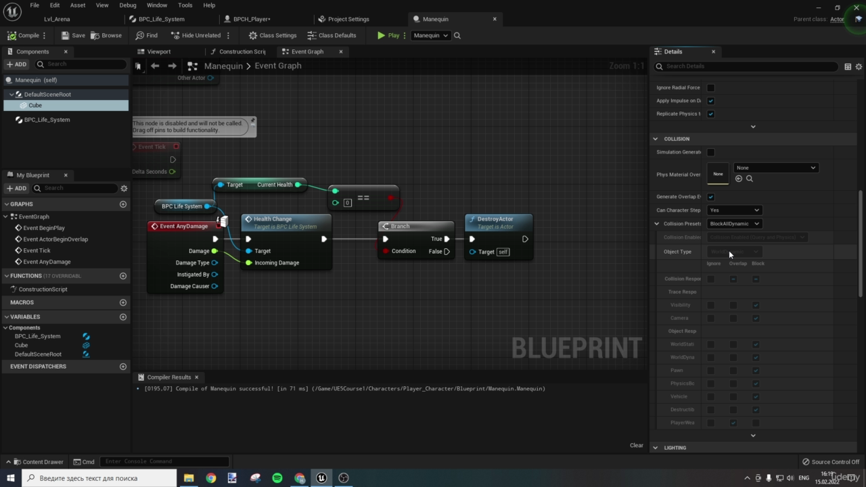The width and height of the screenshot is (866, 487).
Task: Open Class Defaults
Action: click(x=332, y=35)
